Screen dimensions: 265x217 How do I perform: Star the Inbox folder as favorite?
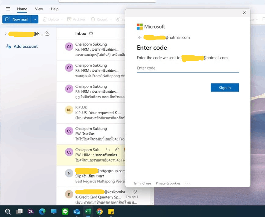tap(91, 33)
